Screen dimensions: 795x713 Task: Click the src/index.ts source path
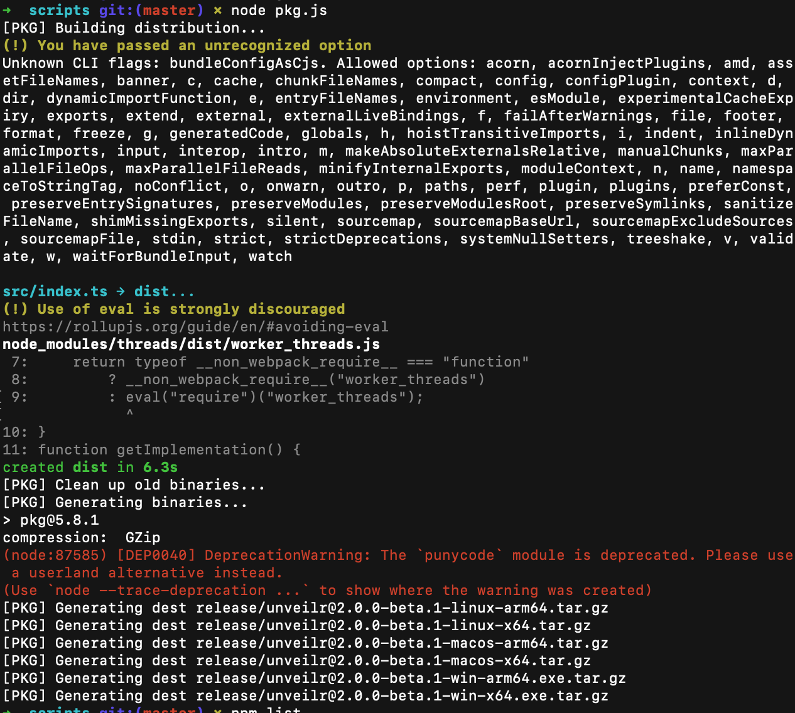pos(55,292)
